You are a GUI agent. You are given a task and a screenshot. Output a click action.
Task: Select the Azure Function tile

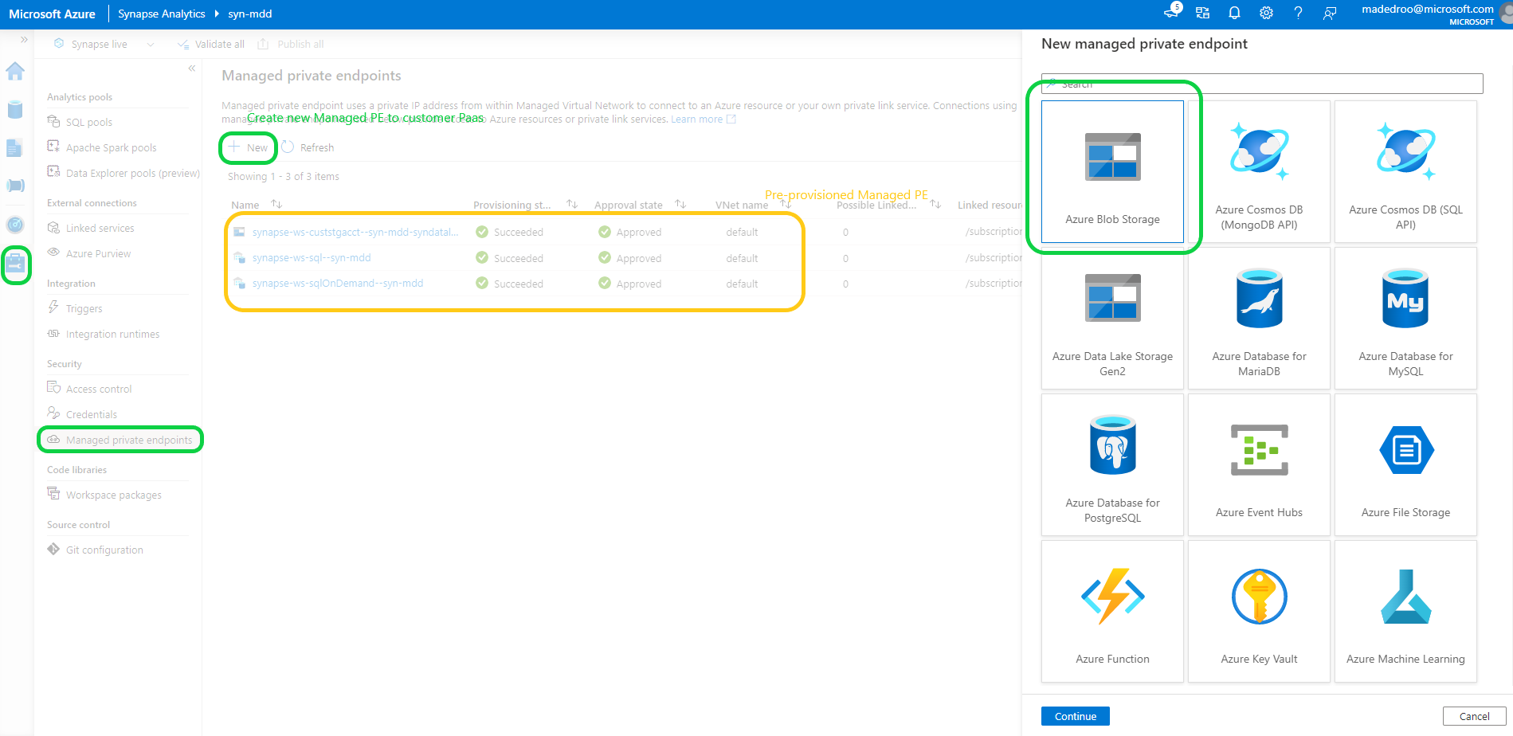point(1112,611)
